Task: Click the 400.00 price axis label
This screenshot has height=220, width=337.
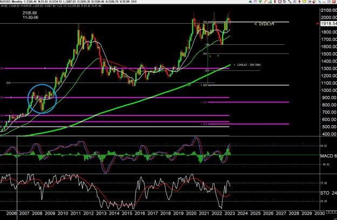Action: (x=329, y=134)
